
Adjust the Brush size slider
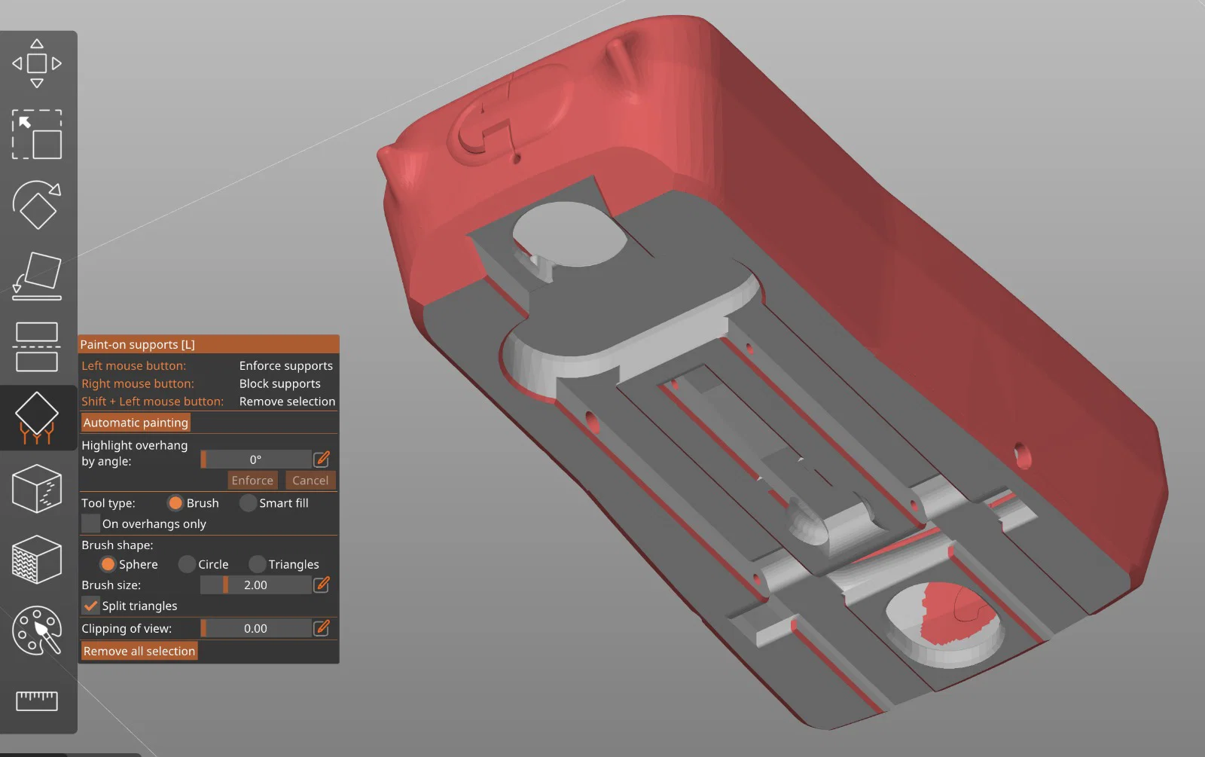pyautogui.click(x=255, y=585)
